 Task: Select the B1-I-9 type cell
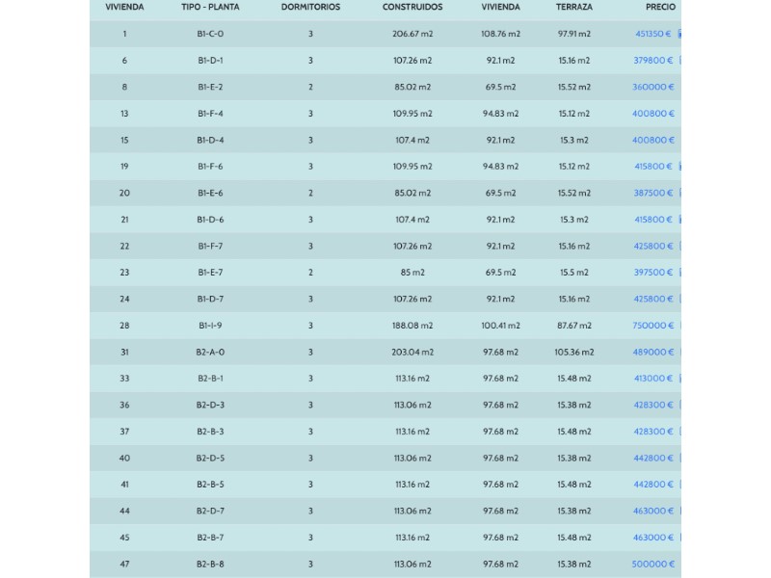[x=210, y=326]
